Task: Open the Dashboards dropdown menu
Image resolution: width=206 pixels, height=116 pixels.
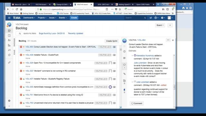Action: tap(29, 18)
